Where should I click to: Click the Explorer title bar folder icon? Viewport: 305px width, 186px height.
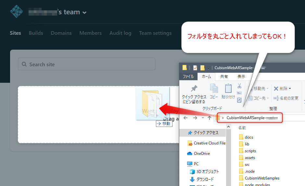coord(184,68)
